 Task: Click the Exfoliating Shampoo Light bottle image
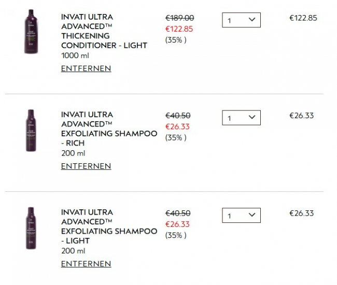pos(31,228)
